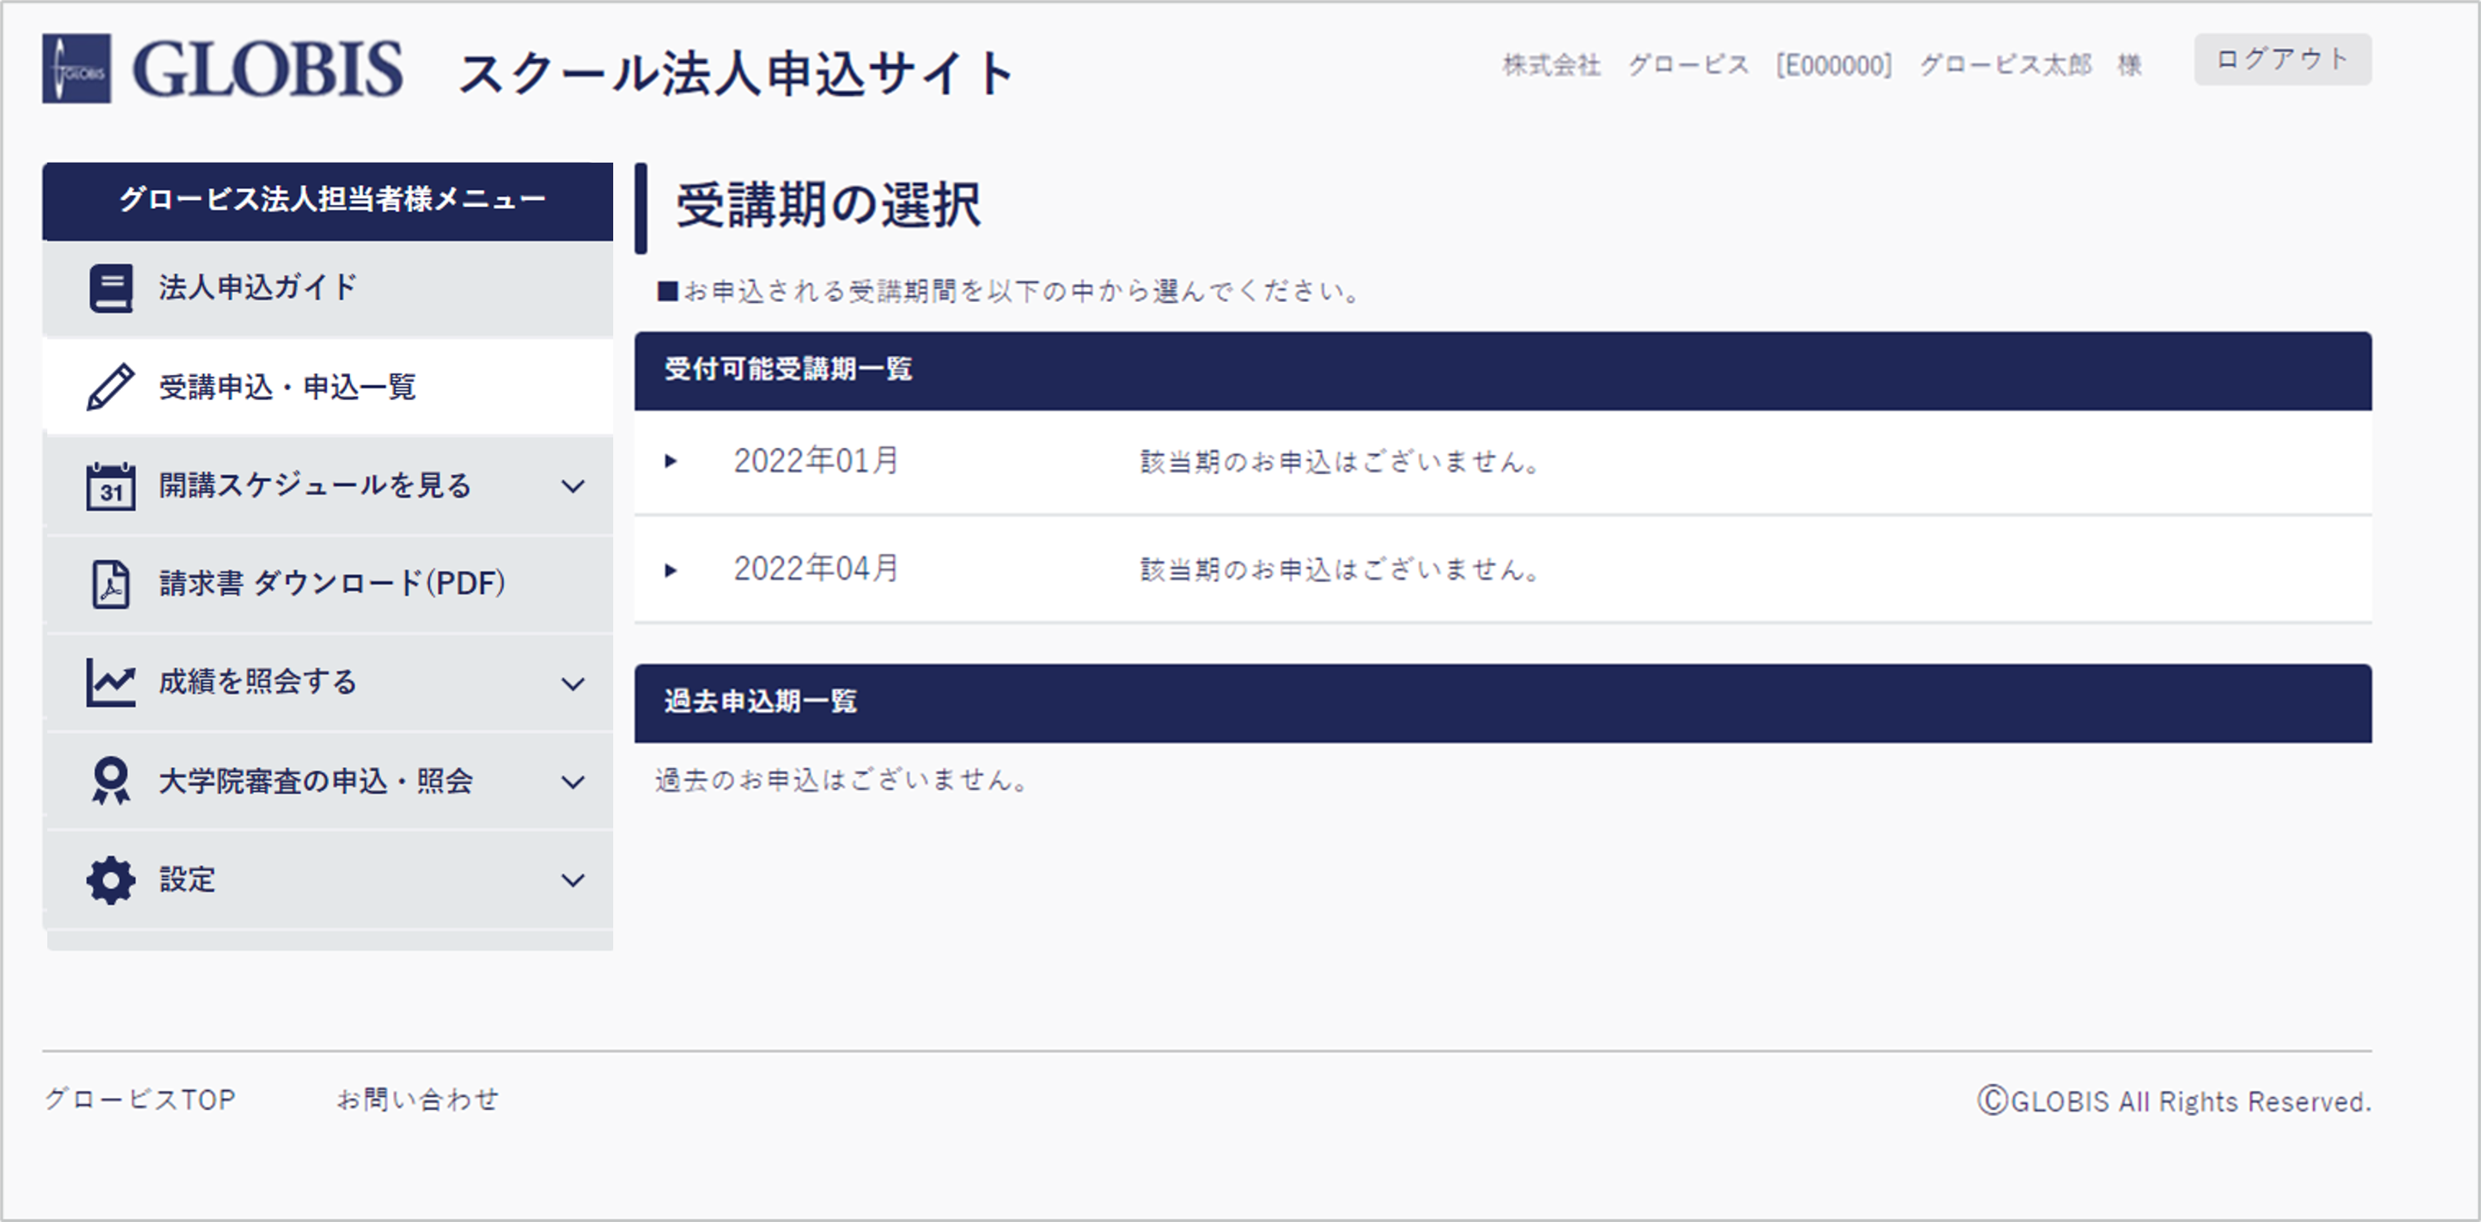The height and width of the screenshot is (1222, 2481).
Task: Expand the 開講スケジュールを見る chevron
Action: tap(573, 486)
